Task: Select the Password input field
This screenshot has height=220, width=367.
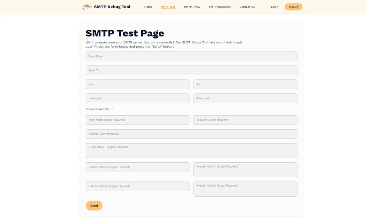Action: click(x=245, y=98)
